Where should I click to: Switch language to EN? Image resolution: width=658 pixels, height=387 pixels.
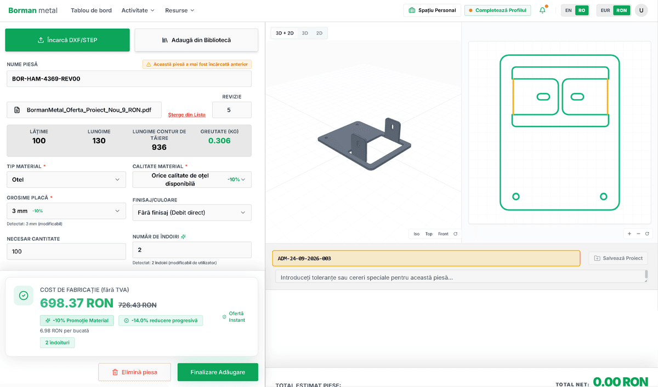click(569, 10)
